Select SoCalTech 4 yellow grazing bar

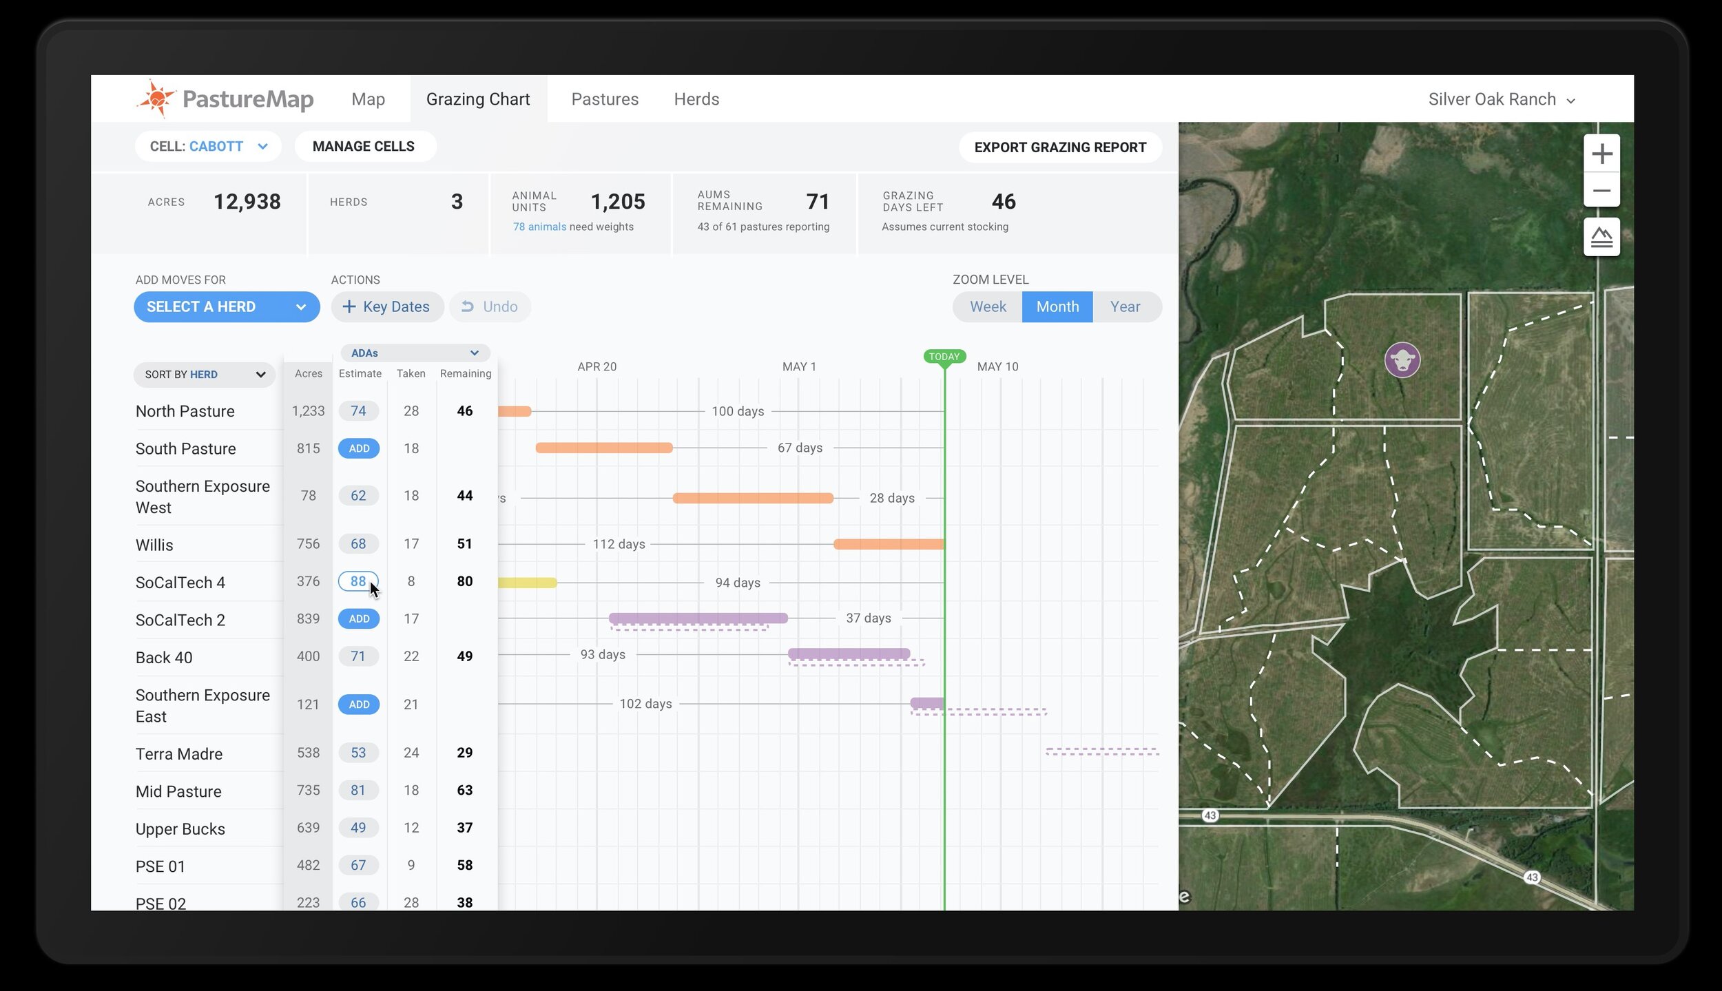click(527, 583)
